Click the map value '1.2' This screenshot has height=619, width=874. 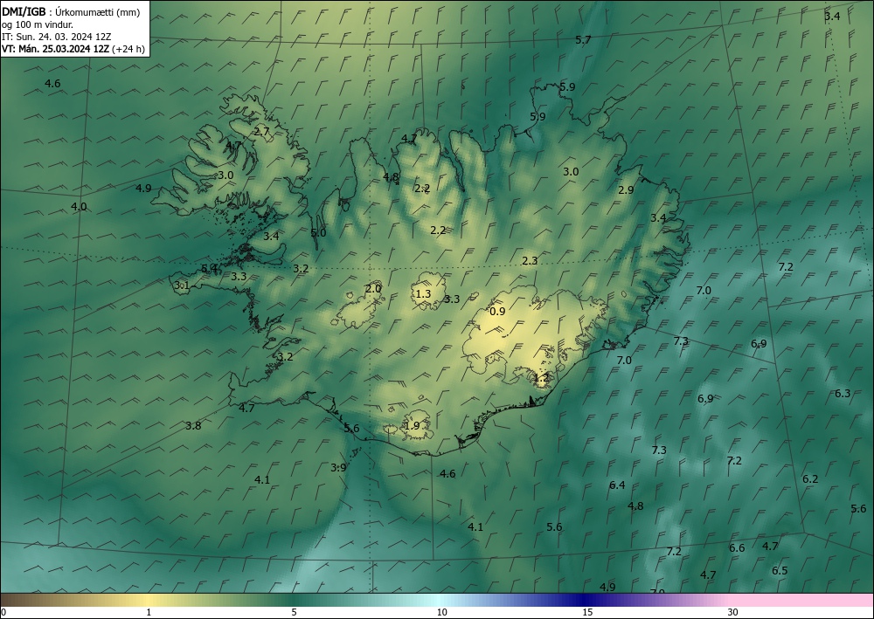click(x=541, y=378)
